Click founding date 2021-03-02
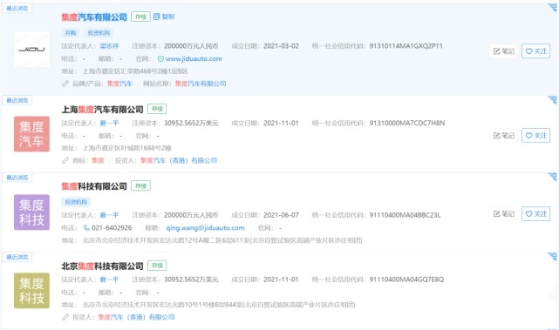559x330 pixels. click(282, 46)
